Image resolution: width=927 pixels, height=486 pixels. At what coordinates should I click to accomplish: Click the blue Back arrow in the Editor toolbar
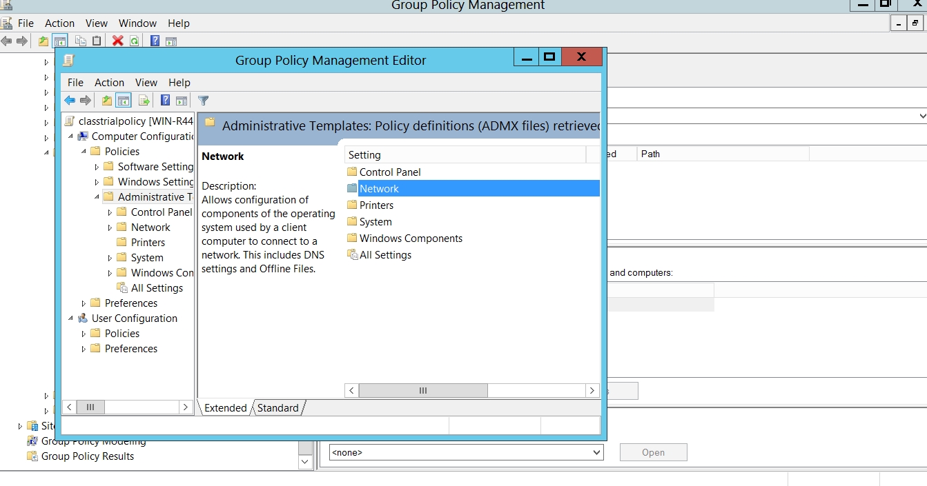tap(70, 101)
